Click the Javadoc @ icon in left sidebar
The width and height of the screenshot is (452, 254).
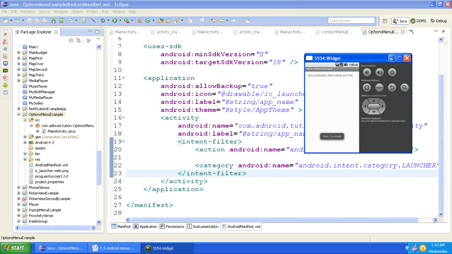point(5,49)
